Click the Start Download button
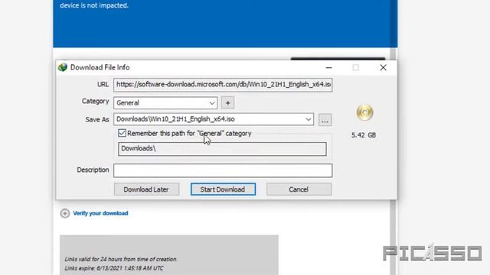This screenshot has height=275, width=490. coord(223,189)
